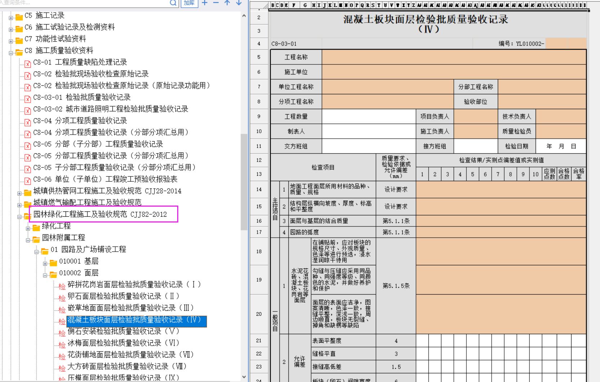Click the down arrow icon in the tree toolbar
The width and height of the screenshot is (600, 382).
point(239,3)
